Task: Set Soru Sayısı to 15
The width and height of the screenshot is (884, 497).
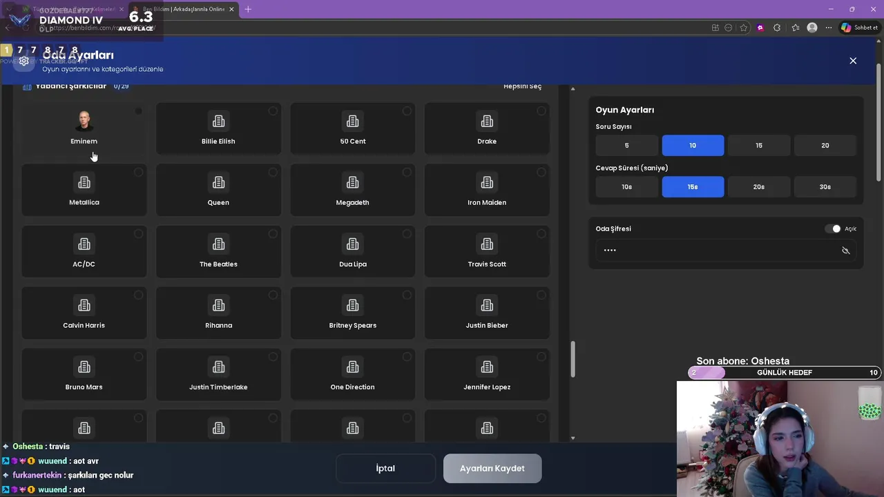Action: [x=759, y=146]
